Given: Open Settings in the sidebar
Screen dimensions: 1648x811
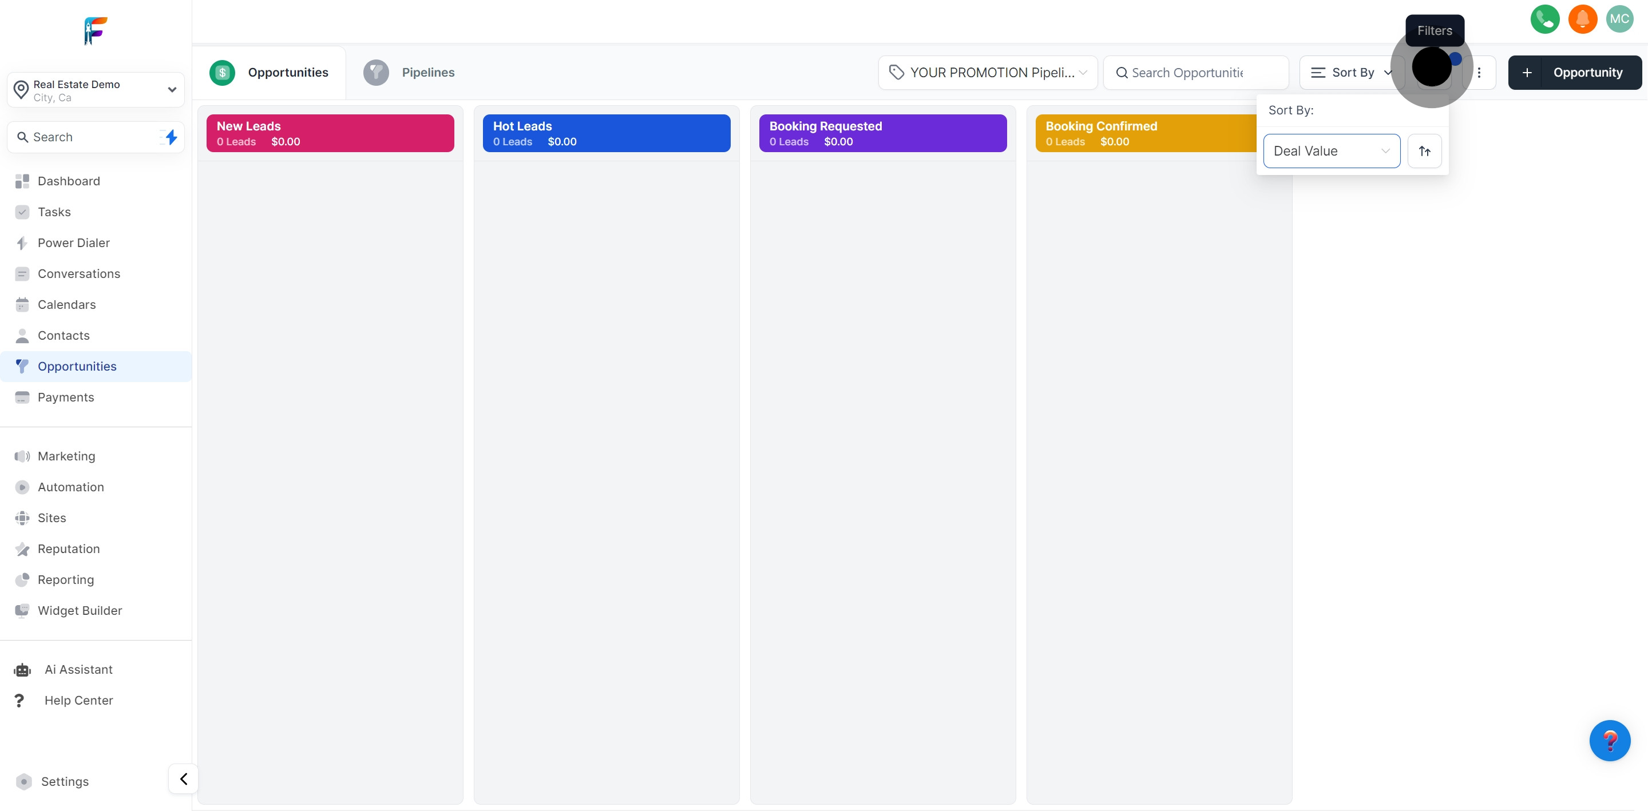Looking at the screenshot, I should (x=65, y=781).
